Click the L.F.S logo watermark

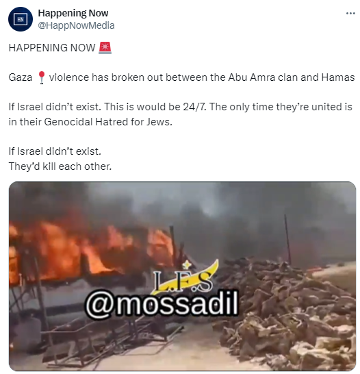(183, 282)
